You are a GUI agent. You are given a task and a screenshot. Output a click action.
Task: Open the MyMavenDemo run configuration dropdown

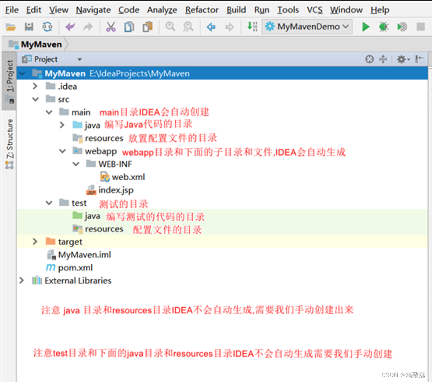pyautogui.click(x=307, y=27)
